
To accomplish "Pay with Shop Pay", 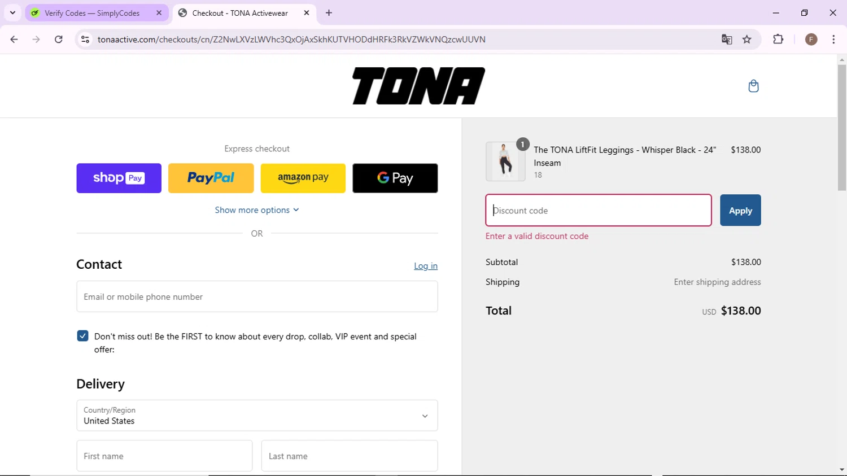I will pos(119,178).
